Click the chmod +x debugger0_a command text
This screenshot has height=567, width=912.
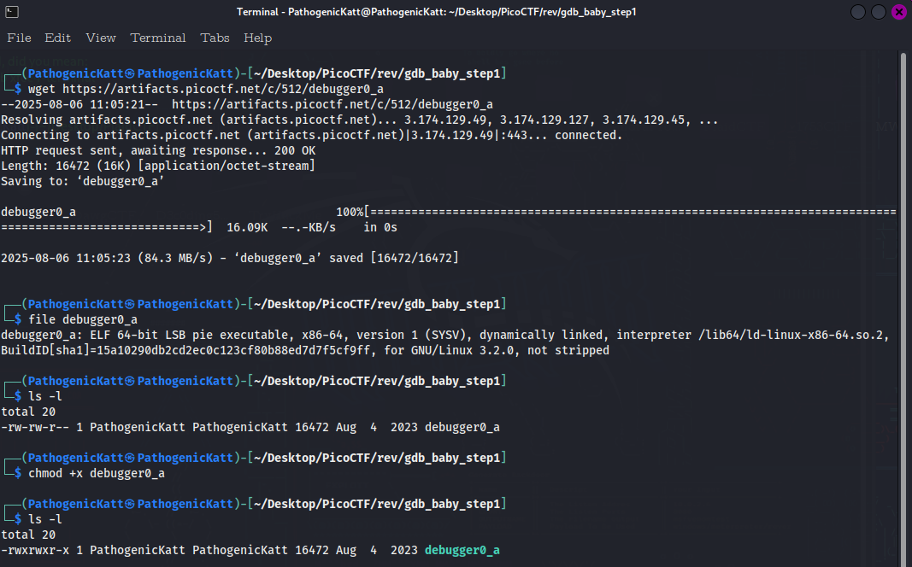pos(97,473)
